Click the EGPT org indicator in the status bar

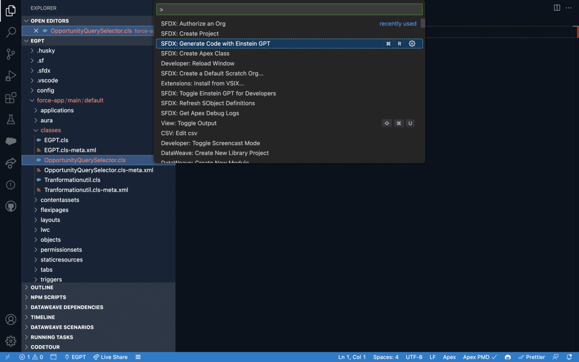coord(75,357)
